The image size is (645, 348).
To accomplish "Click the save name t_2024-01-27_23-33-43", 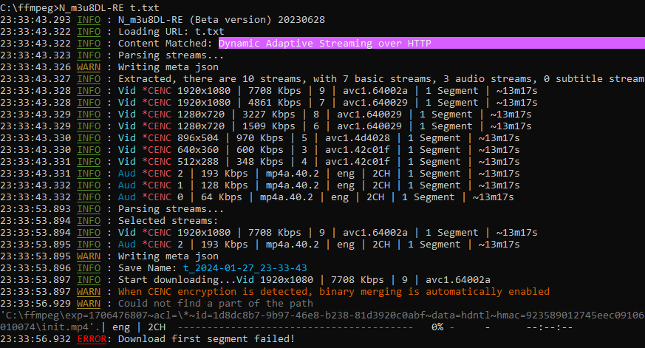I will [245, 267].
